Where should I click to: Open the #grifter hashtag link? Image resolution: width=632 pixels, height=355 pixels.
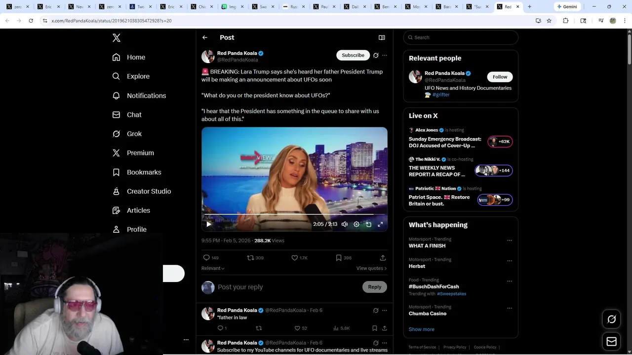[441, 95]
